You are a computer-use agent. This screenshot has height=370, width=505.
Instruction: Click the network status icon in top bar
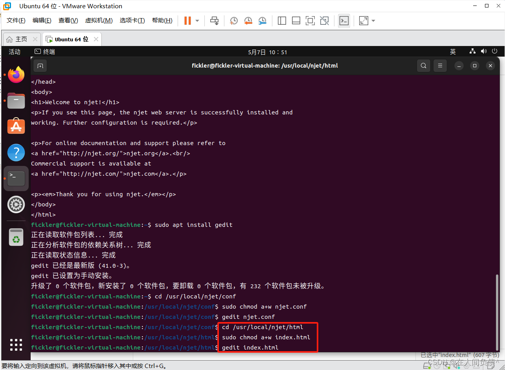click(472, 52)
